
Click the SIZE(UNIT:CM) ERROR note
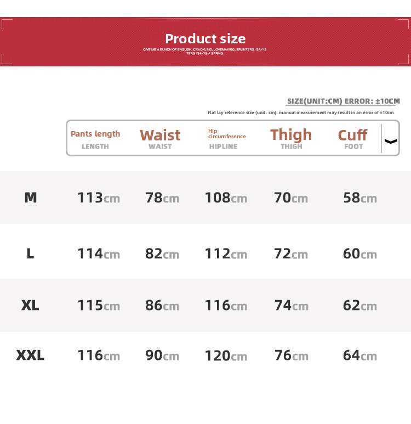point(344,101)
